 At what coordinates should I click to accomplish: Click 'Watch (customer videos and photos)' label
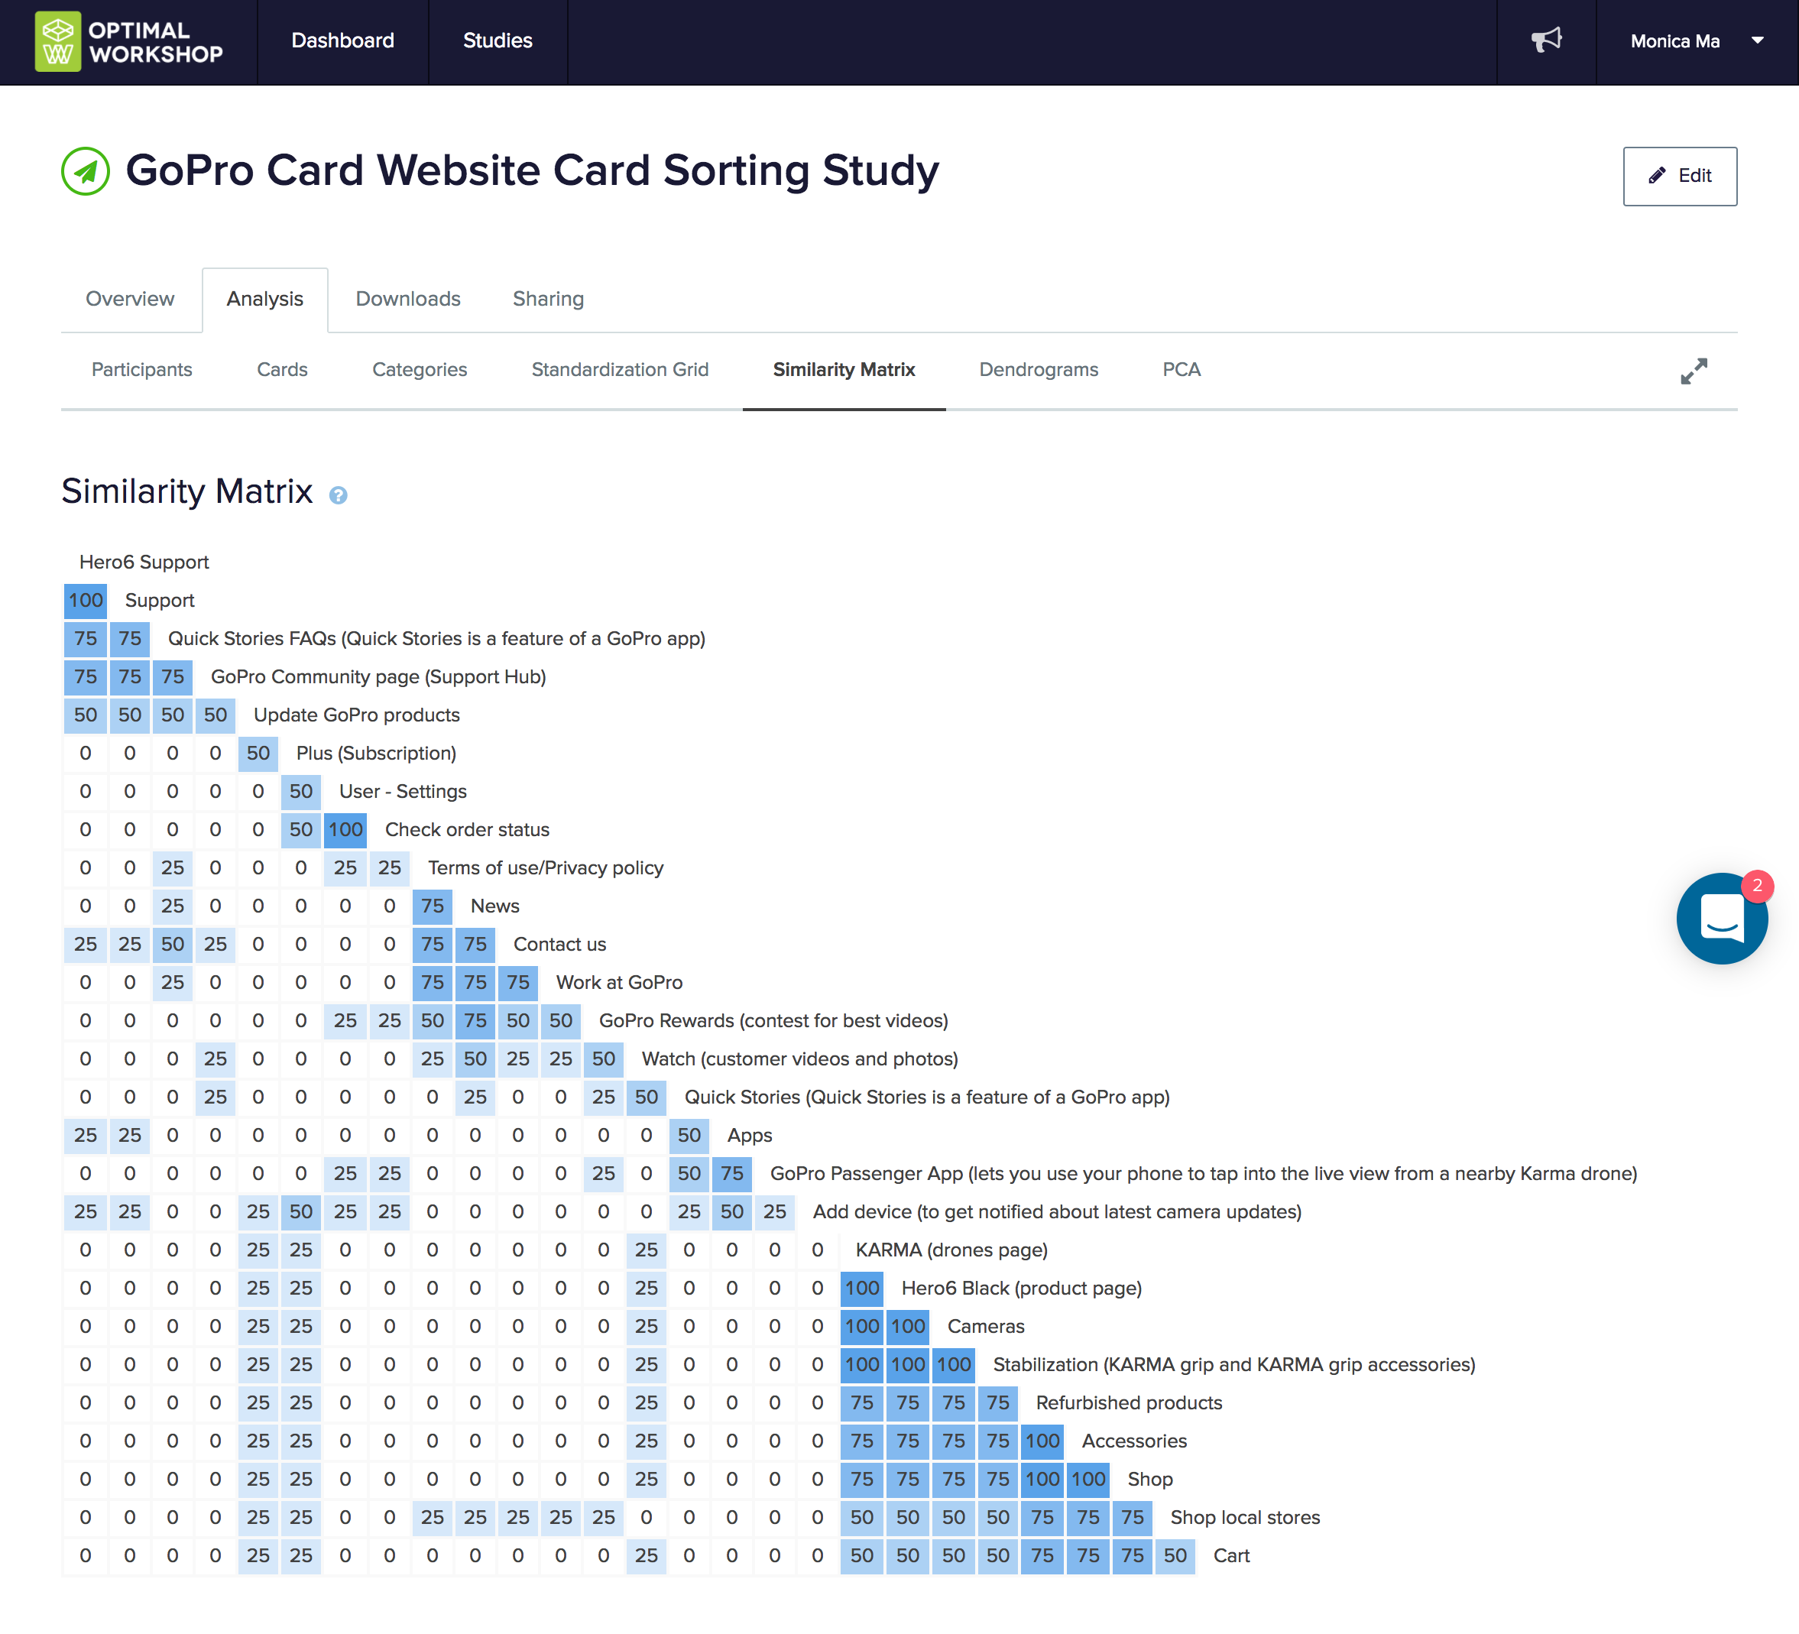click(x=799, y=1059)
